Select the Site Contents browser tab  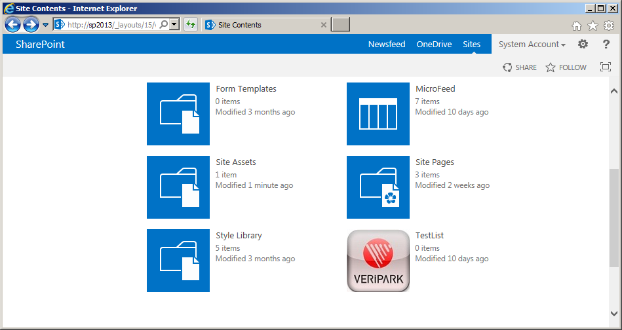265,25
